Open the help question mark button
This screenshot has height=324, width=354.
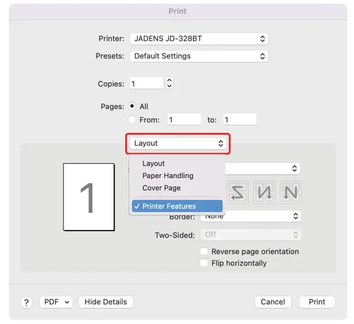click(26, 302)
